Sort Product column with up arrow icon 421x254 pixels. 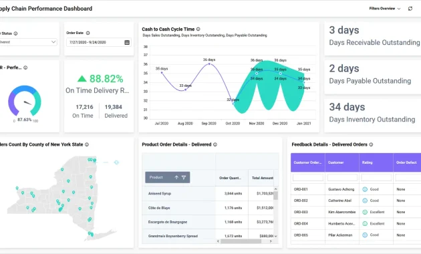click(x=176, y=178)
